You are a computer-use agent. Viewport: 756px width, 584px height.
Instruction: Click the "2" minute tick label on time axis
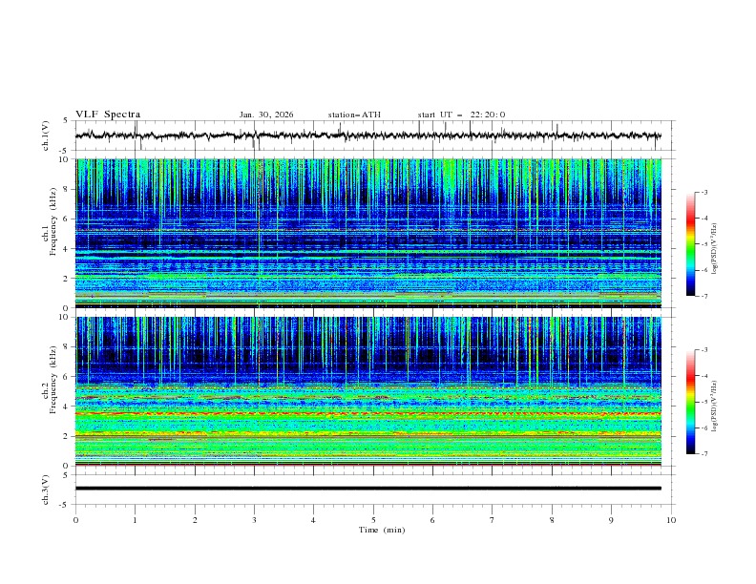[x=195, y=520]
